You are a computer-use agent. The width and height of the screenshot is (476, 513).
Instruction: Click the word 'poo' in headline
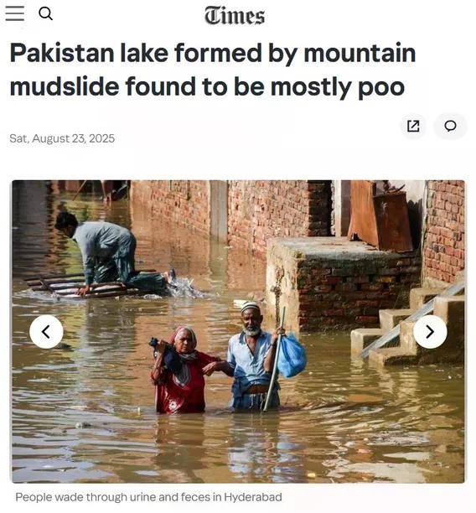point(381,88)
